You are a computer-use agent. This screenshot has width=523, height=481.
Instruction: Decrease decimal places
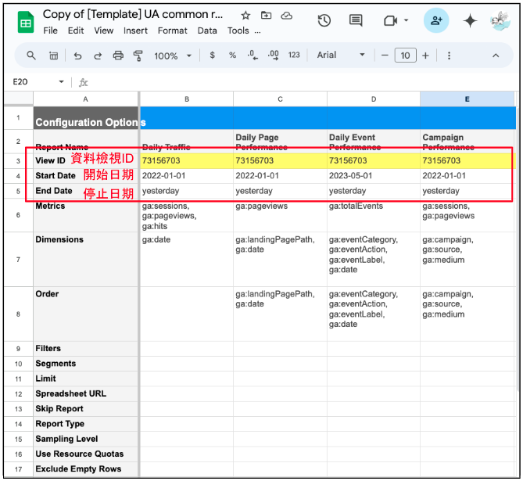(x=253, y=55)
